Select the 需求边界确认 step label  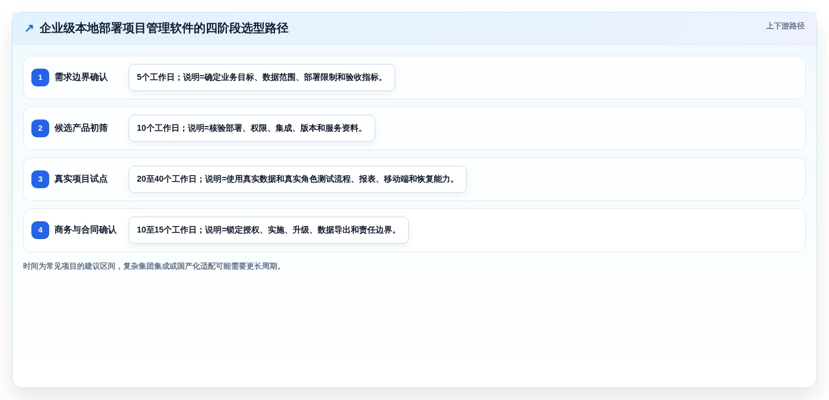[x=81, y=78]
